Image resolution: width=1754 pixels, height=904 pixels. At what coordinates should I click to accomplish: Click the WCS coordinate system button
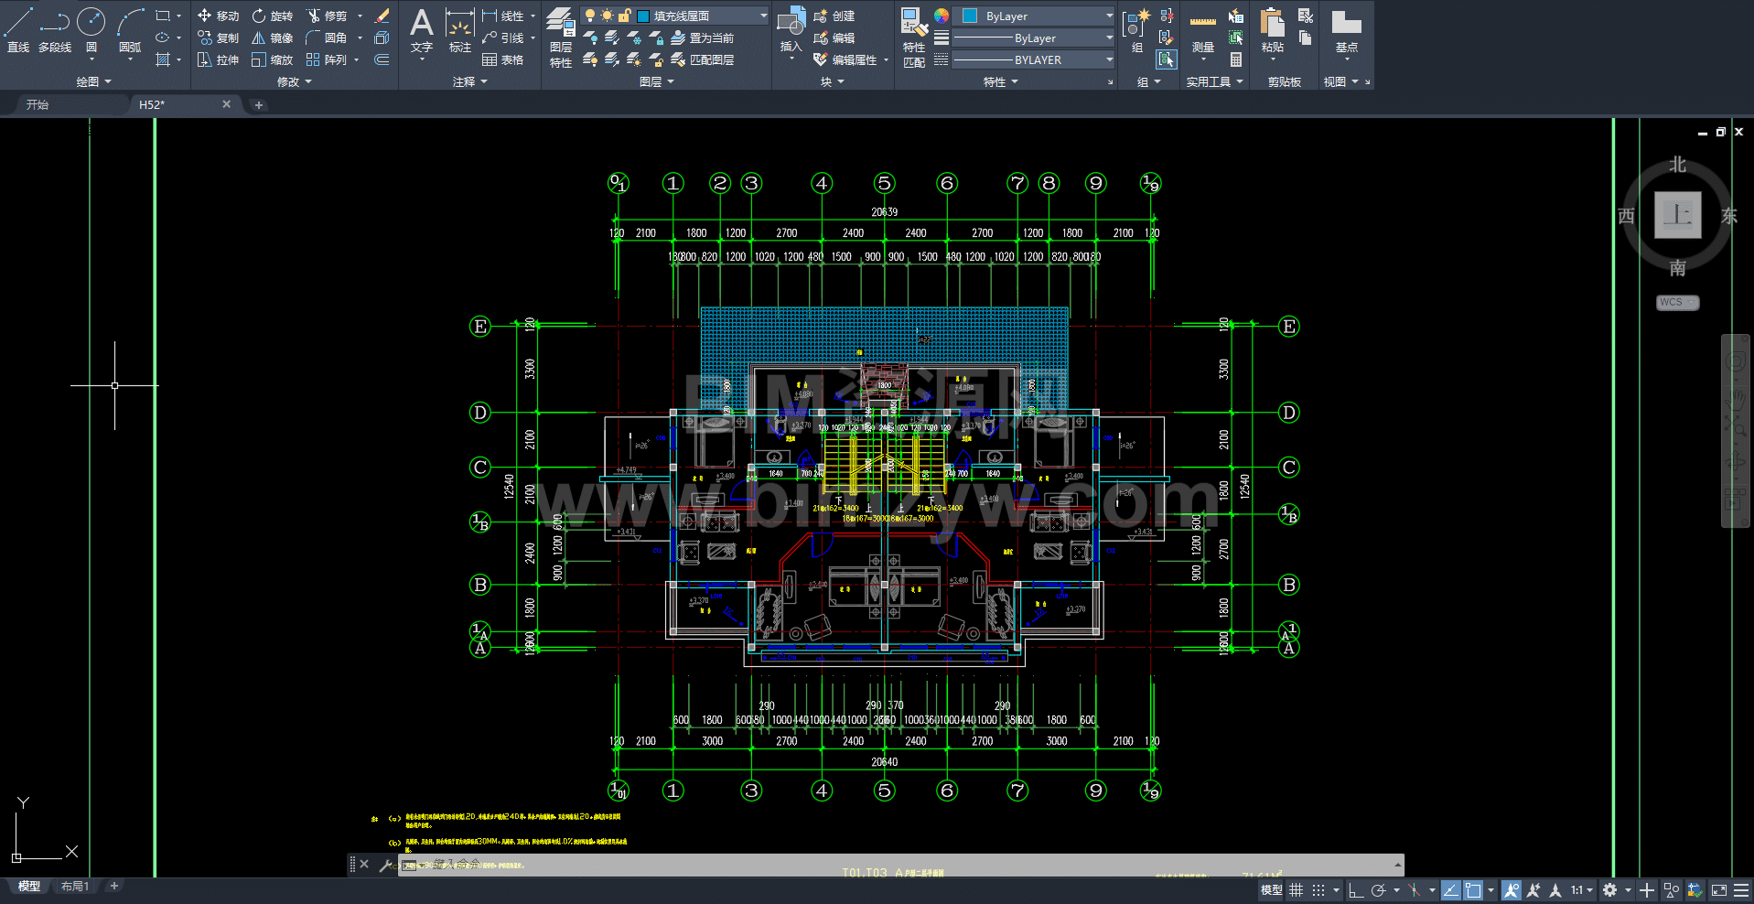click(1677, 303)
